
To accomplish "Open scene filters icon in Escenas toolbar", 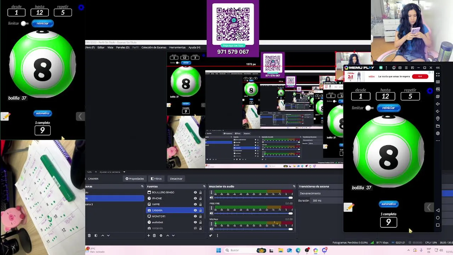I will (x=96, y=236).
